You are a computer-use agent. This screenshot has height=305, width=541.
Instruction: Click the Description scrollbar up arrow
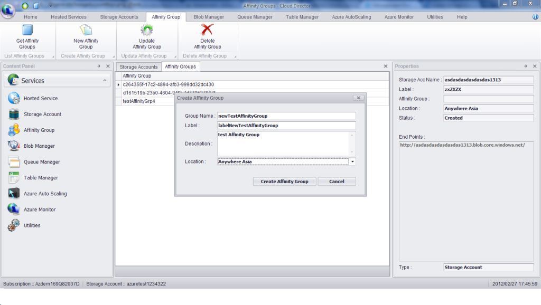tap(352, 135)
